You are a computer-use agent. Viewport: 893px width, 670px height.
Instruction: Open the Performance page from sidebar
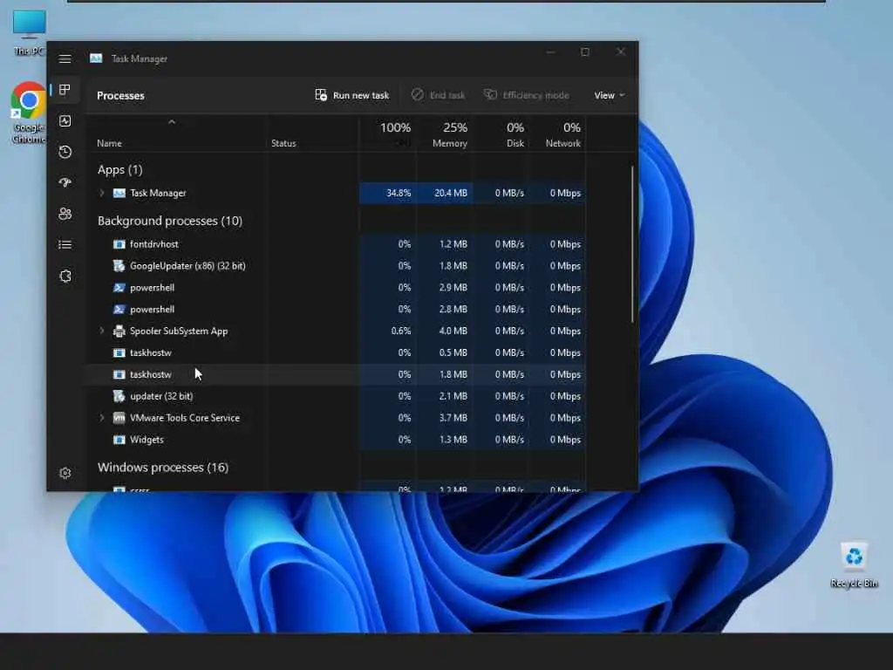click(65, 120)
